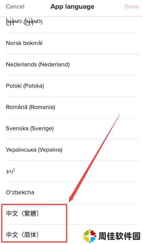Choose the Urdu language entry

tap(72, 171)
